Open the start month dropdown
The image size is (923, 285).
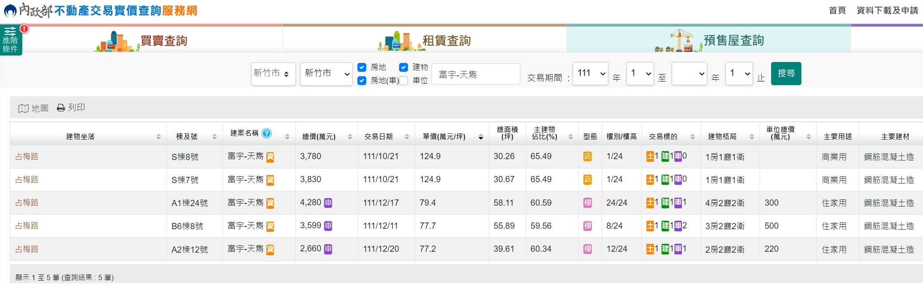tap(640, 74)
